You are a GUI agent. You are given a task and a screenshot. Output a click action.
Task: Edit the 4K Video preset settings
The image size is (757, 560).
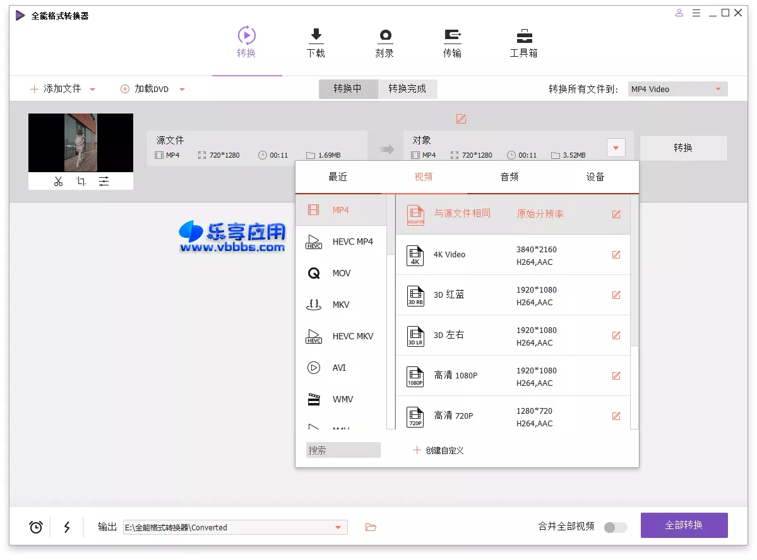616,254
